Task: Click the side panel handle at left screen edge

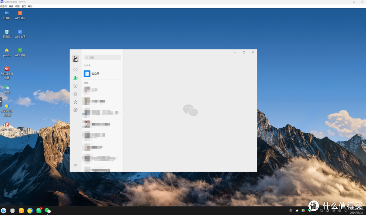Action: 1,102
